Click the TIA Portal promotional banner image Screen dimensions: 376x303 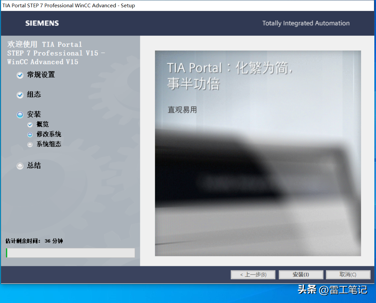coord(258,153)
